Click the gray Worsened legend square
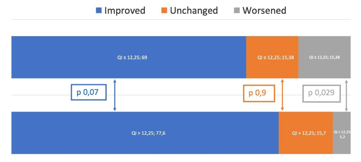The image size is (361, 162). pos(238,10)
